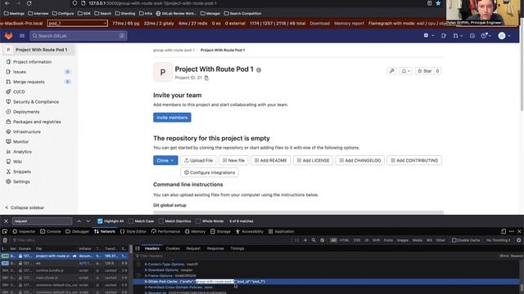524x294 pixels.
Task: Filter network requests by CSS
Action: pyautogui.click(x=357, y=240)
